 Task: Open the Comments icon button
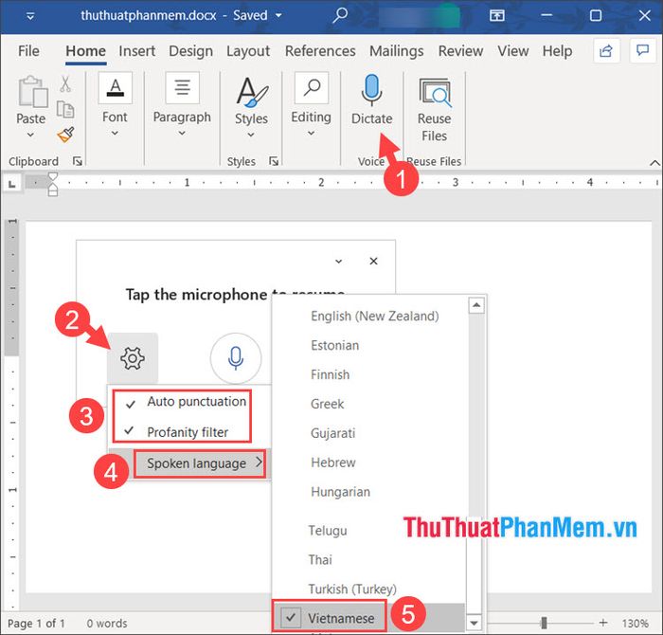pyautogui.click(x=643, y=51)
